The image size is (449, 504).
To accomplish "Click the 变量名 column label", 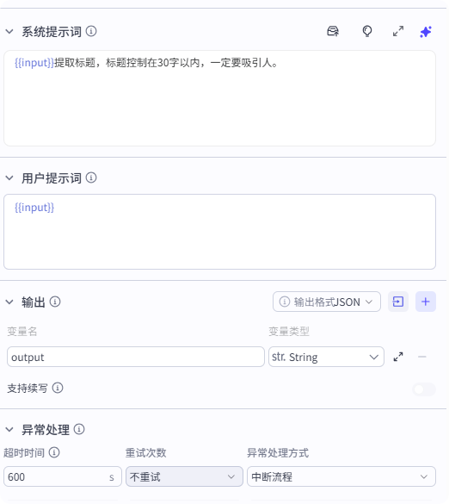I will tap(22, 331).
